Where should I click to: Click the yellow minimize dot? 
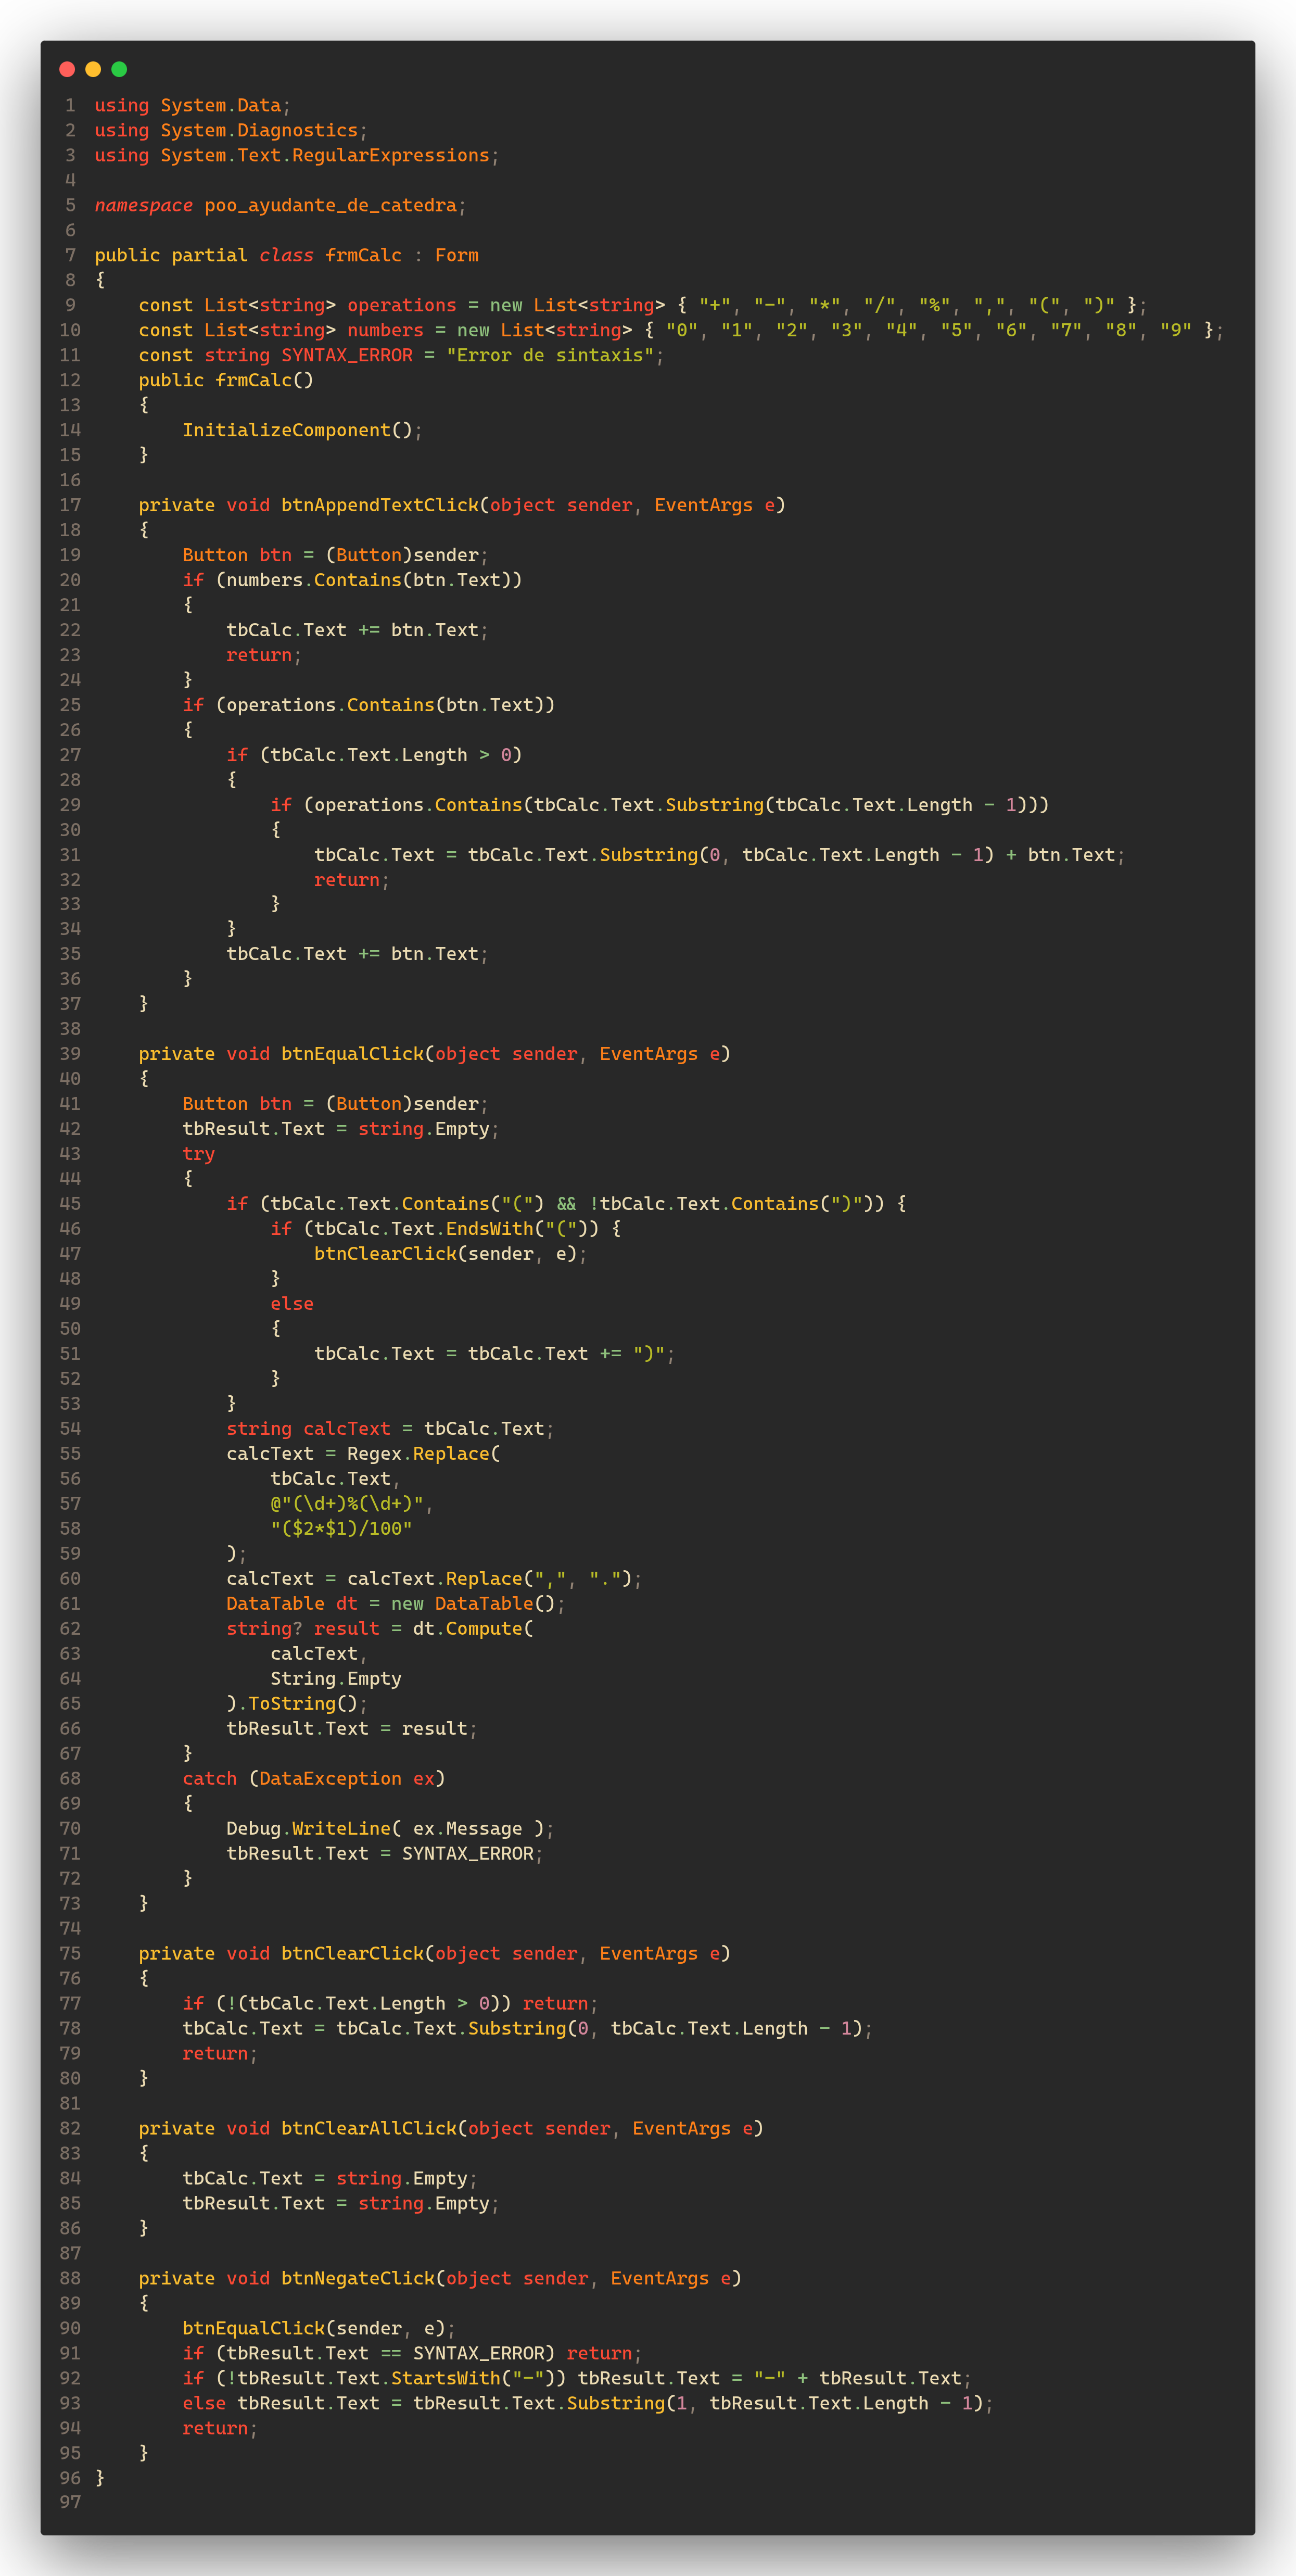pos(93,69)
